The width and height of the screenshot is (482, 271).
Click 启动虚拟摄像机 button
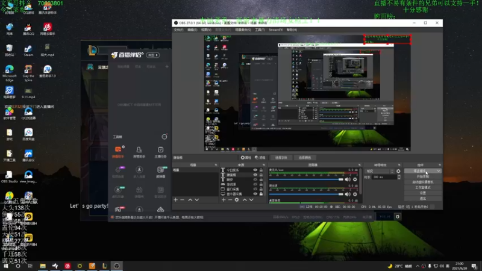[423, 182]
